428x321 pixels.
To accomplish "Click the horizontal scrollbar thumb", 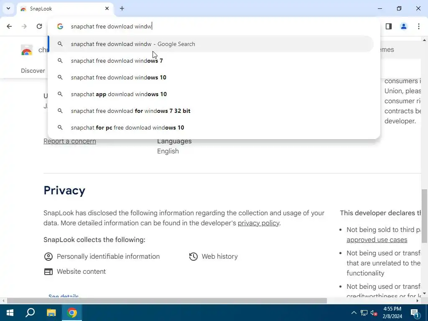I will [x=167, y=301].
